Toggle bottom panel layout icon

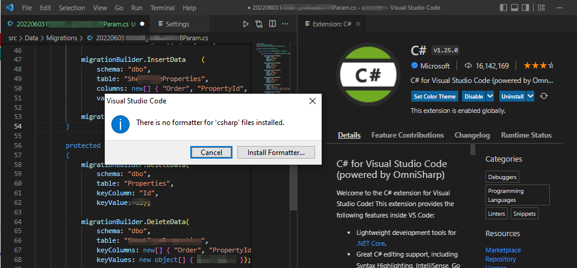(515, 7)
